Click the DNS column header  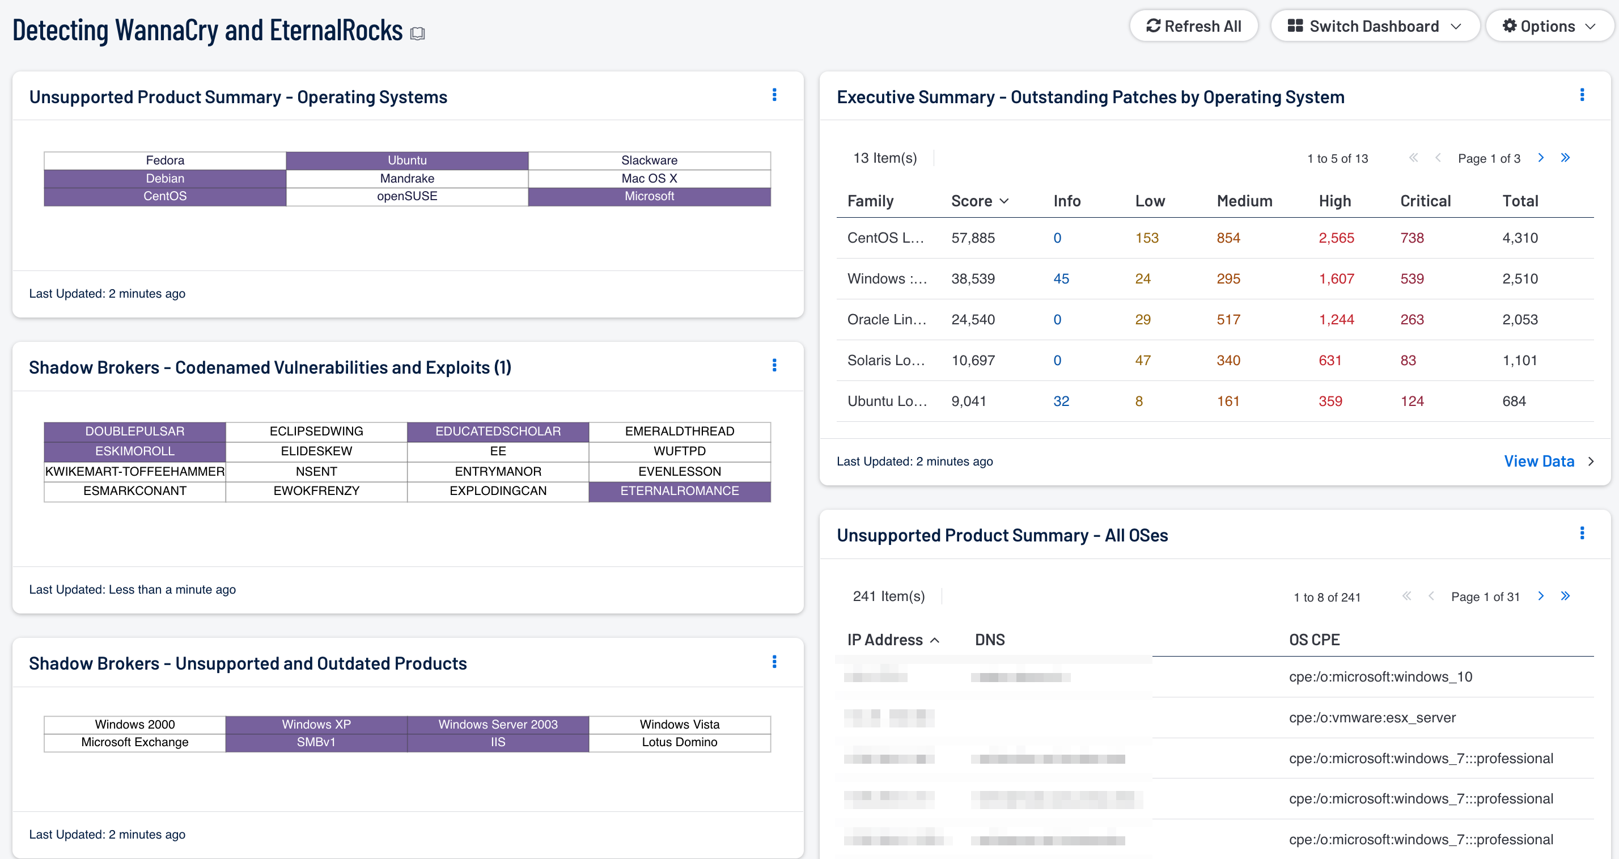[x=989, y=640]
